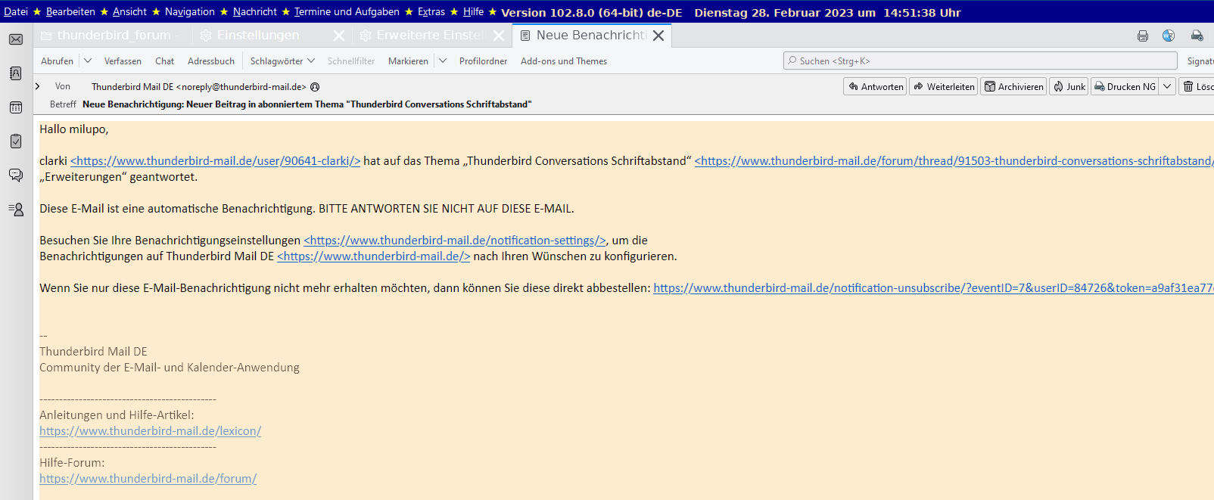1214x500 pixels.
Task: Click Verfassen to compose a message
Action: 123,61
